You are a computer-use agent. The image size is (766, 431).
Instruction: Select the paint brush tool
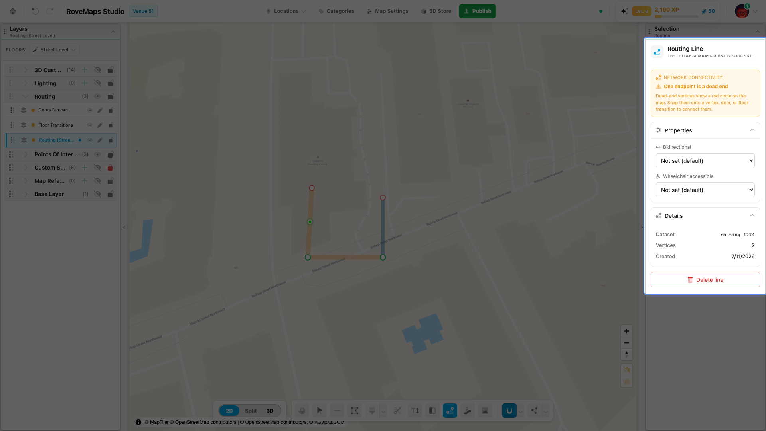point(372,411)
